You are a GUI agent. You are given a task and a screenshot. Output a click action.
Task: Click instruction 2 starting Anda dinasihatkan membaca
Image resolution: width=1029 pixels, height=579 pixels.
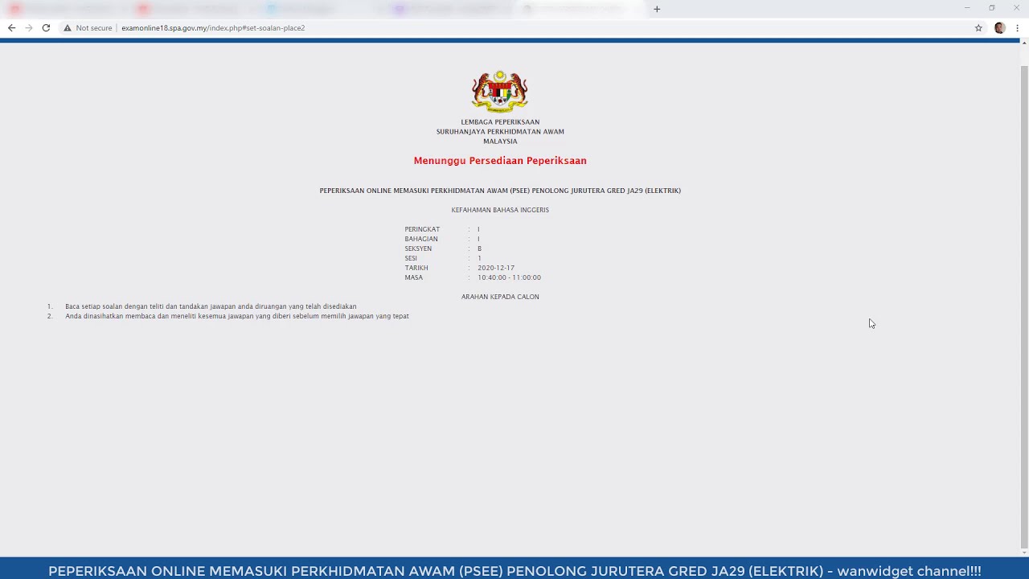[237, 316]
